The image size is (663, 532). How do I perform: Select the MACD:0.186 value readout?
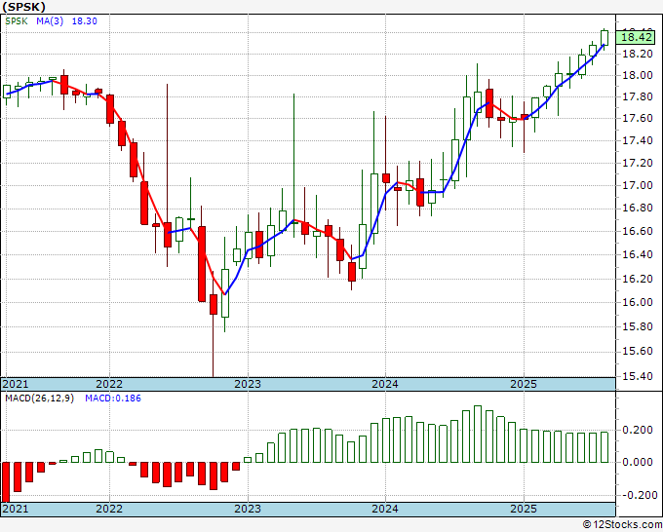113,399
